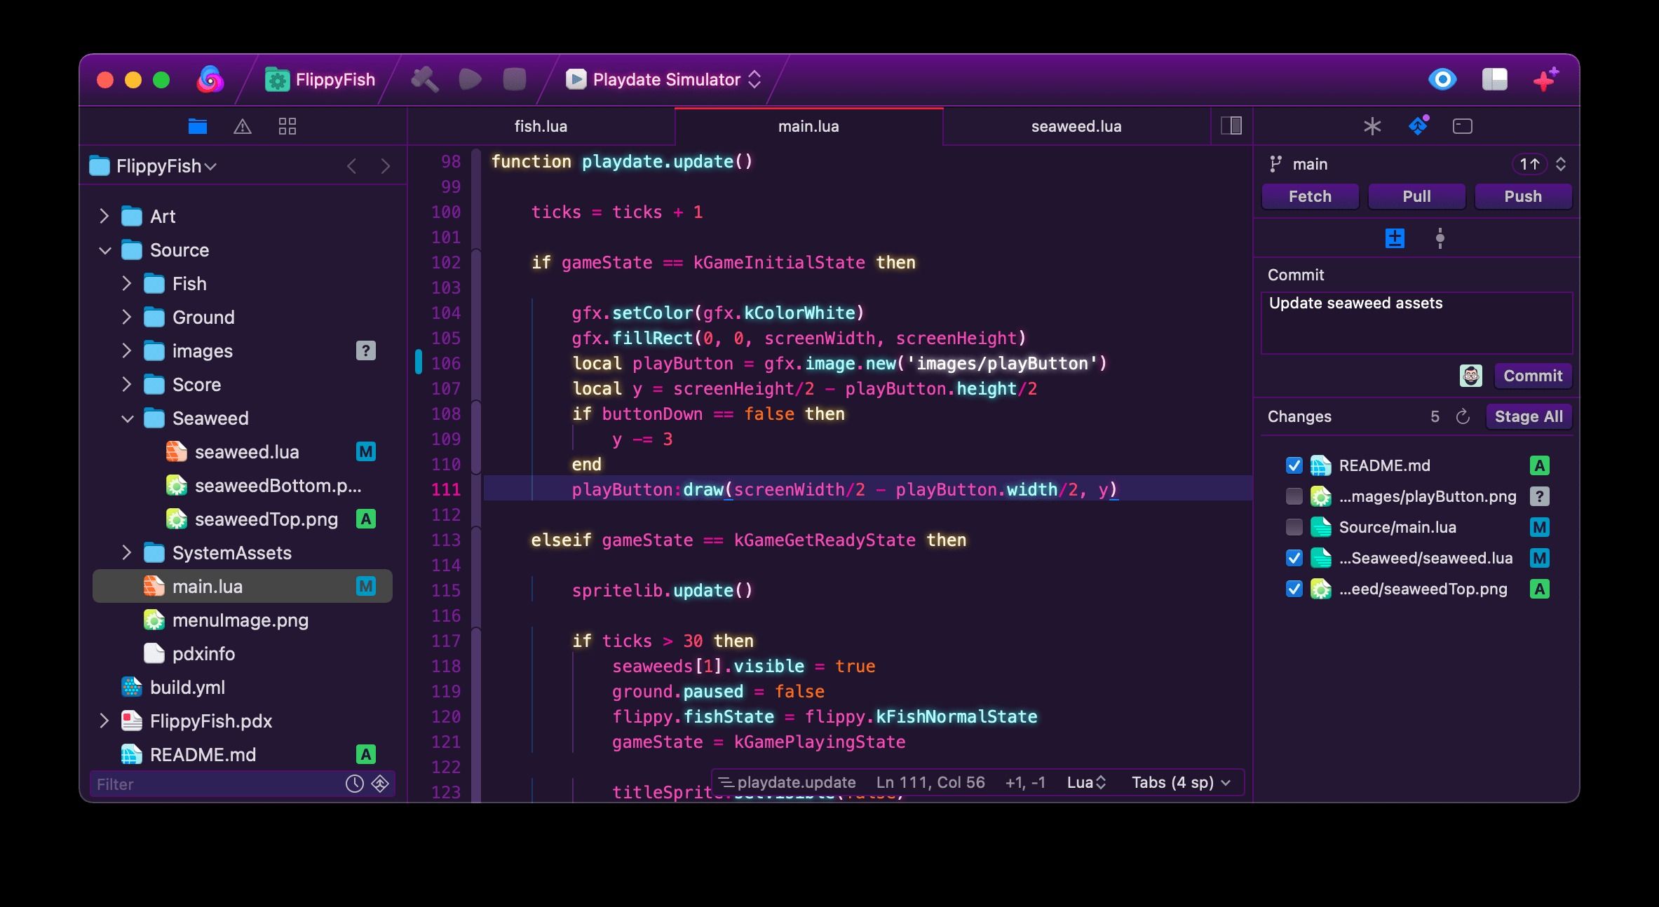Switch to the seaweed.lua tab
Viewport: 1659px width, 907px height.
point(1076,127)
